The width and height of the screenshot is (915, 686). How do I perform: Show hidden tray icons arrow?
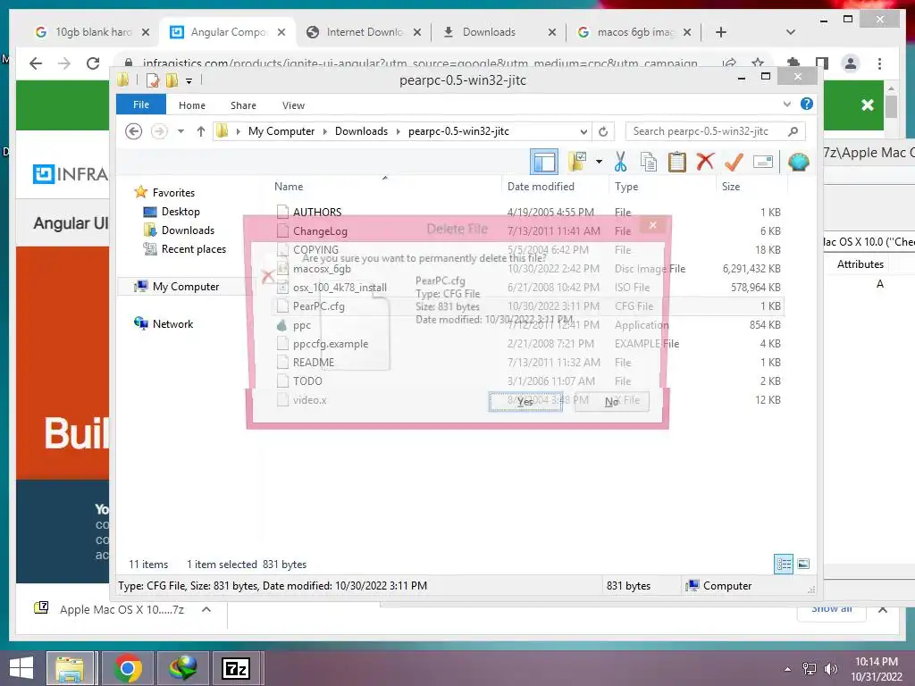coord(788,668)
